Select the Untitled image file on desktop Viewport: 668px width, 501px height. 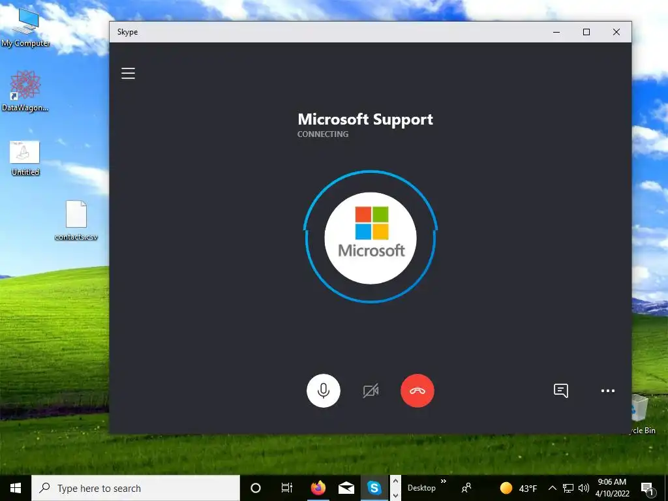25,158
